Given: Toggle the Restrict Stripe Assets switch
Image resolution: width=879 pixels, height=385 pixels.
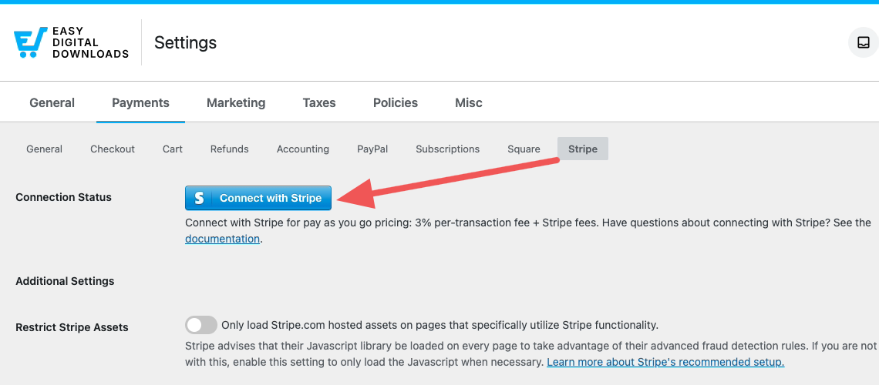Looking at the screenshot, I should click(x=201, y=325).
